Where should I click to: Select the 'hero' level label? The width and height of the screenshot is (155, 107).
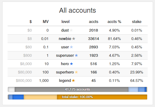65,64
